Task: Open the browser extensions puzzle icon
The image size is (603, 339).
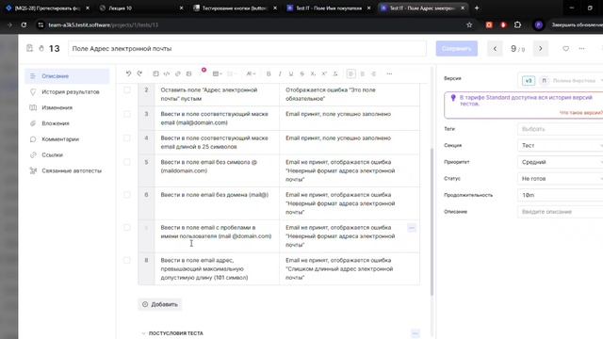Action: pos(517,25)
